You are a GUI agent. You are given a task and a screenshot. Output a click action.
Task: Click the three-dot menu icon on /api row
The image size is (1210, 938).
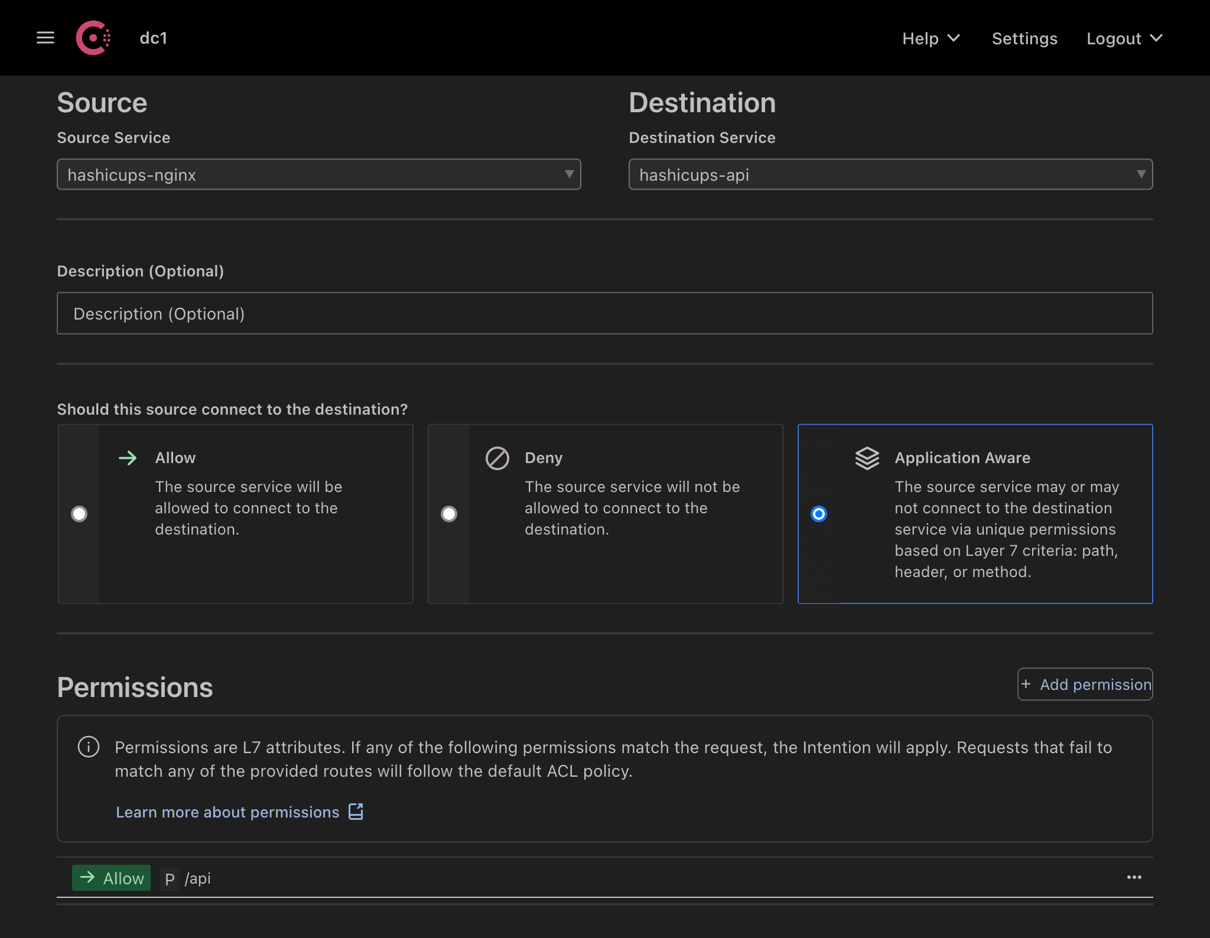click(1134, 877)
